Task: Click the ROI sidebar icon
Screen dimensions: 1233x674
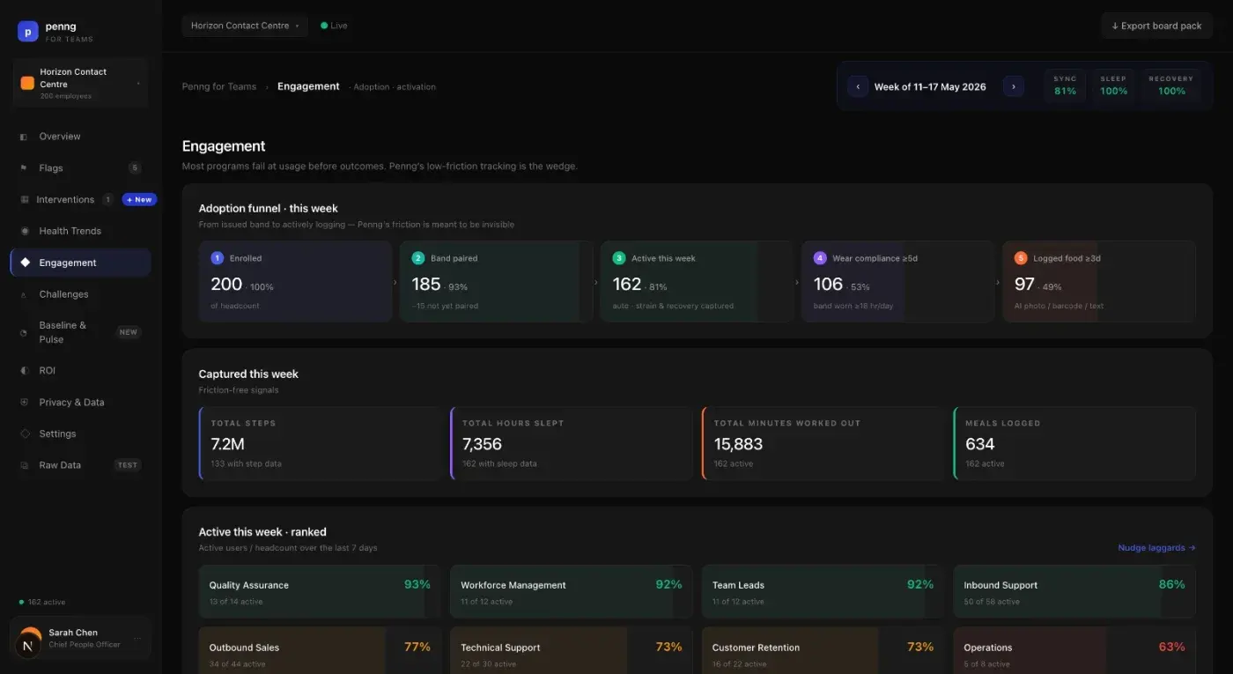Action: (24, 371)
